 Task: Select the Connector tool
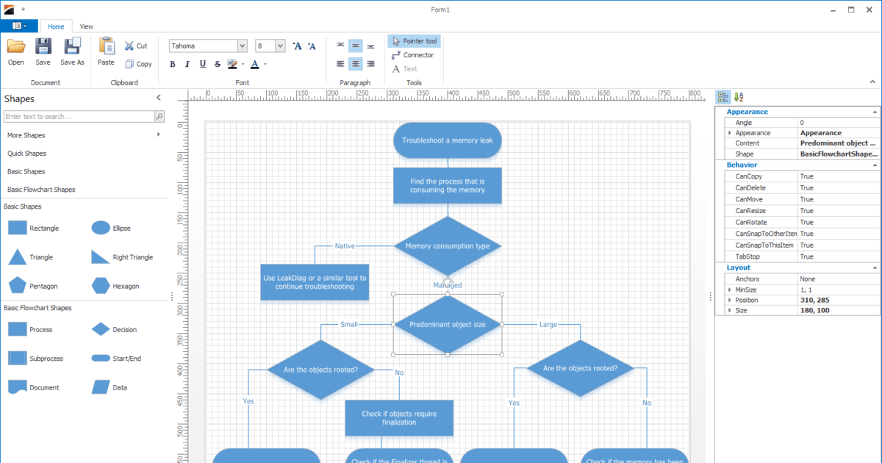pos(414,55)
